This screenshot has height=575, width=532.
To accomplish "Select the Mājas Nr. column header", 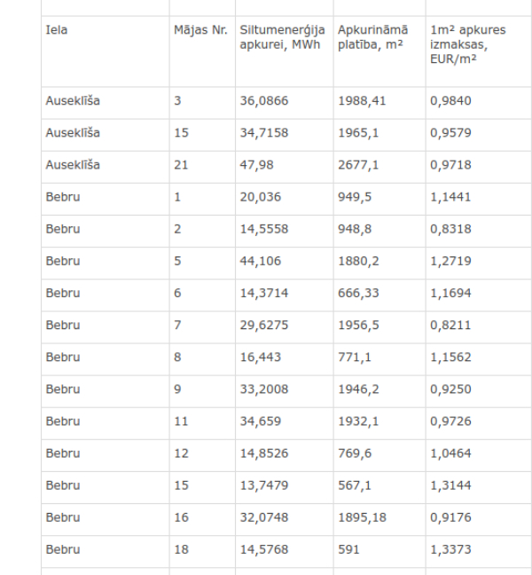I will (x=200, y=29).
